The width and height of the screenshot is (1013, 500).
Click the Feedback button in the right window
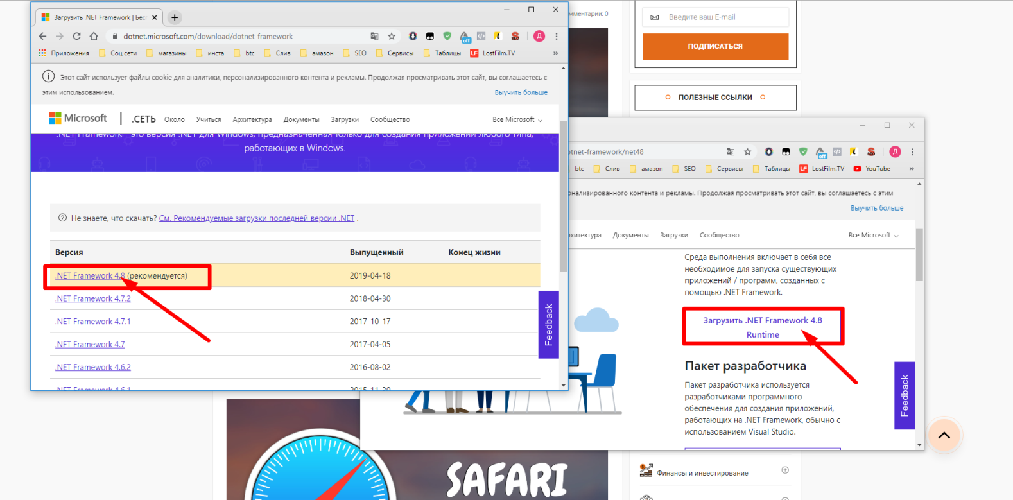pos(905,395)
